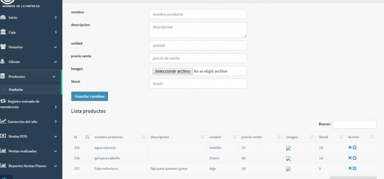384x179 pixels.
Task: Expand the Reportes Ventas Planes chevron
Action: 55,166
